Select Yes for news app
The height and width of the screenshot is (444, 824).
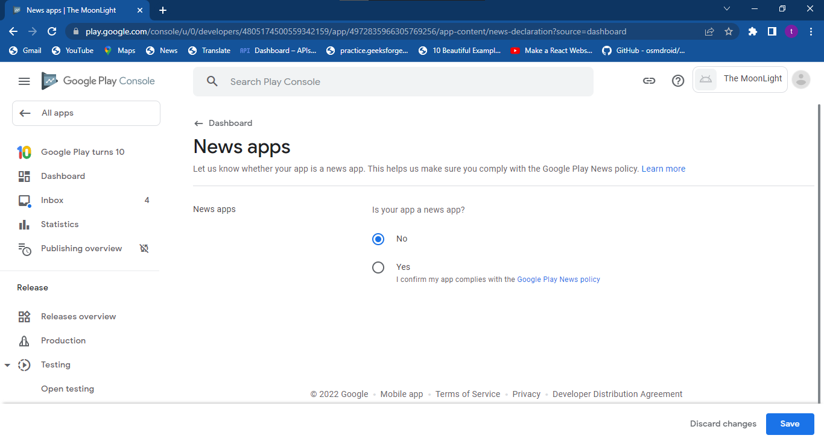[378, 267]
